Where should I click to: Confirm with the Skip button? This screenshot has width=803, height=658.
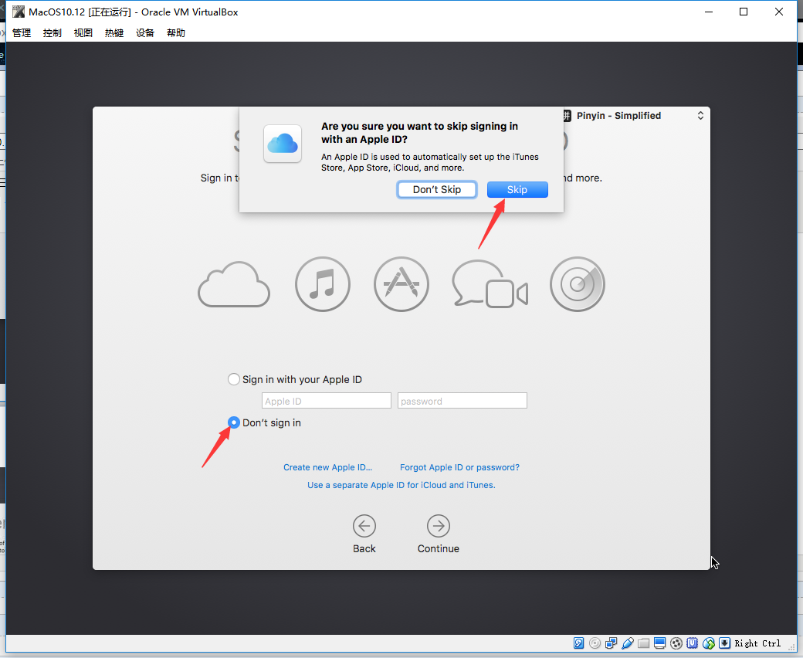click(517, 189)
